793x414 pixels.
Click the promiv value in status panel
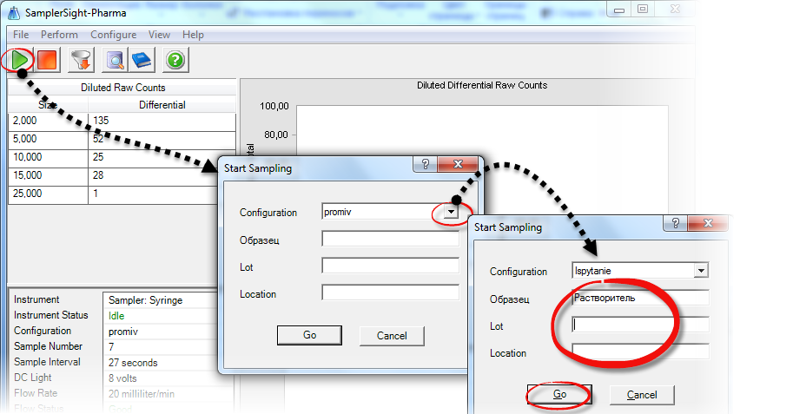[123, 332]
